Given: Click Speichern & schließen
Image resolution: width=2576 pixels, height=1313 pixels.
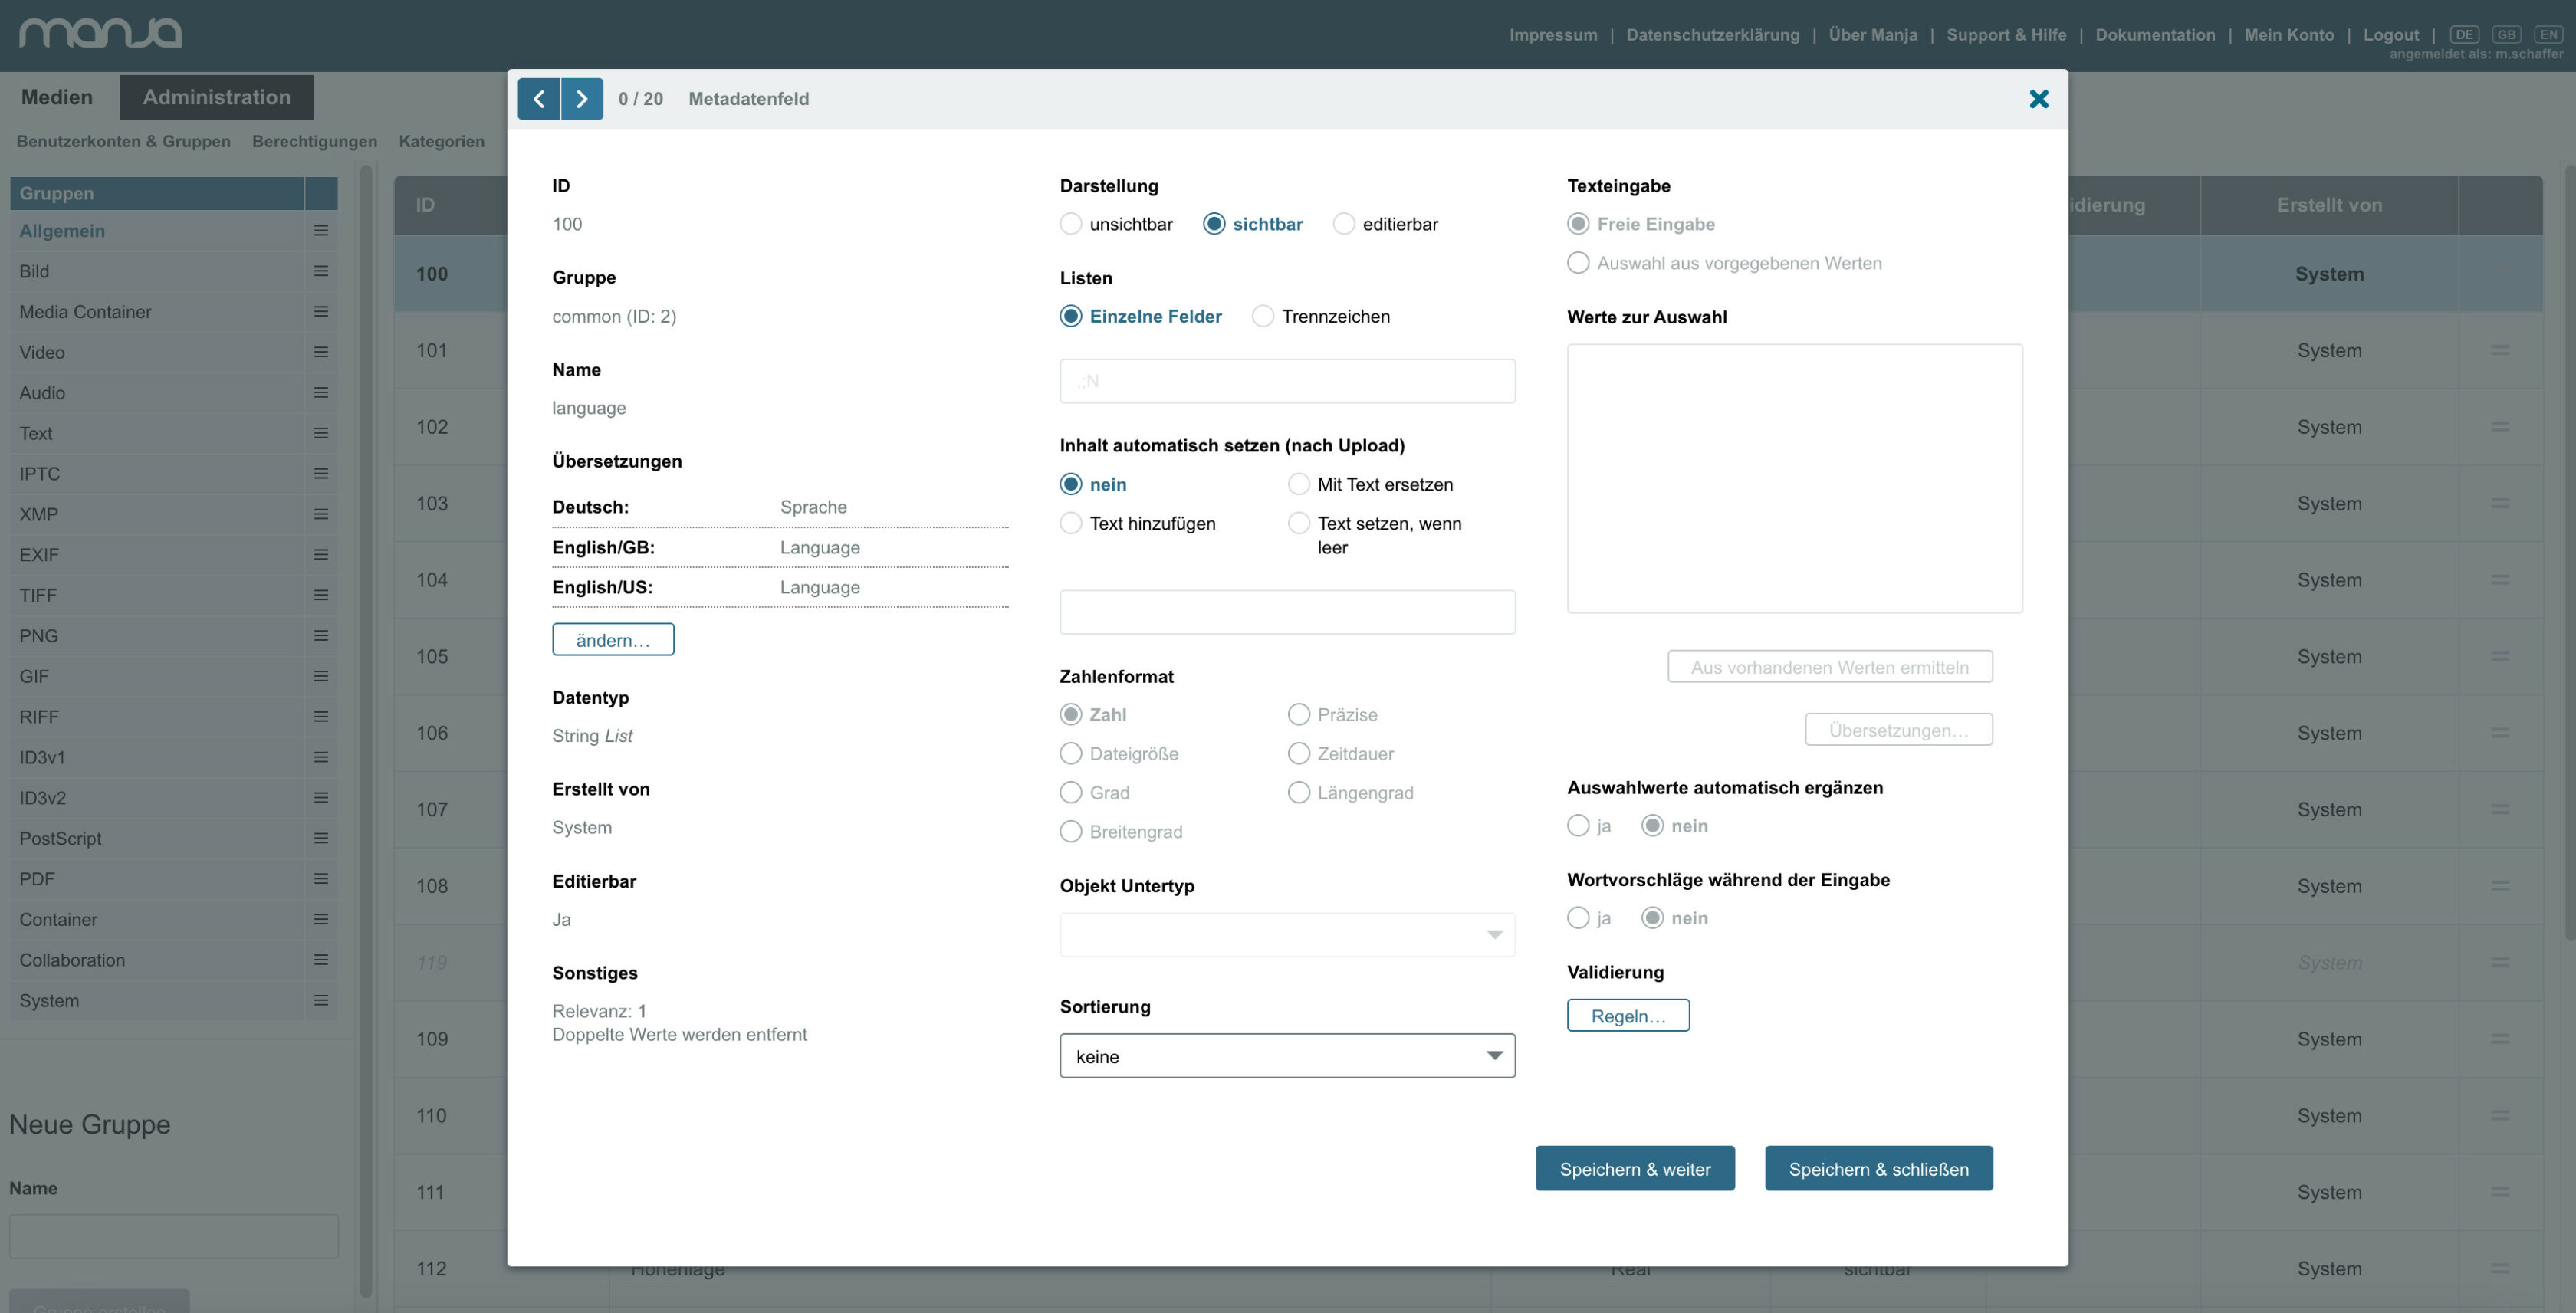Looking at the screenshot, I should 1878,1169.
